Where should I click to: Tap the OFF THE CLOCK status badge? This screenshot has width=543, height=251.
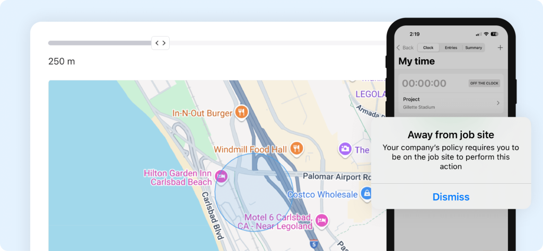point(484,83)
